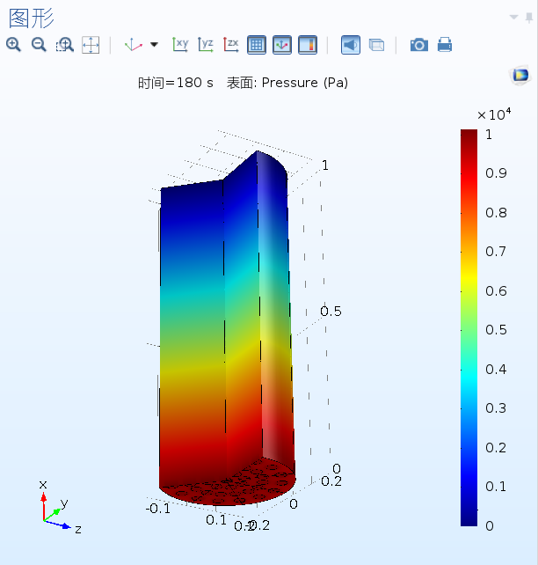The width and height of the screenshot is (538, 565).
Task: Click the plot title 'Pressure (Pa)'
Action: [304, 83]
